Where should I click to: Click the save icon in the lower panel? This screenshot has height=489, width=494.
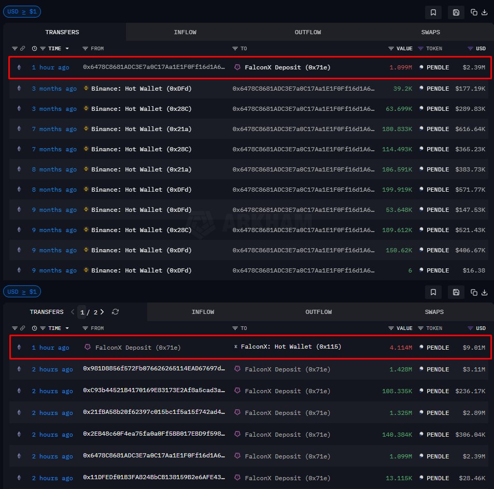(x=456, y=292)
